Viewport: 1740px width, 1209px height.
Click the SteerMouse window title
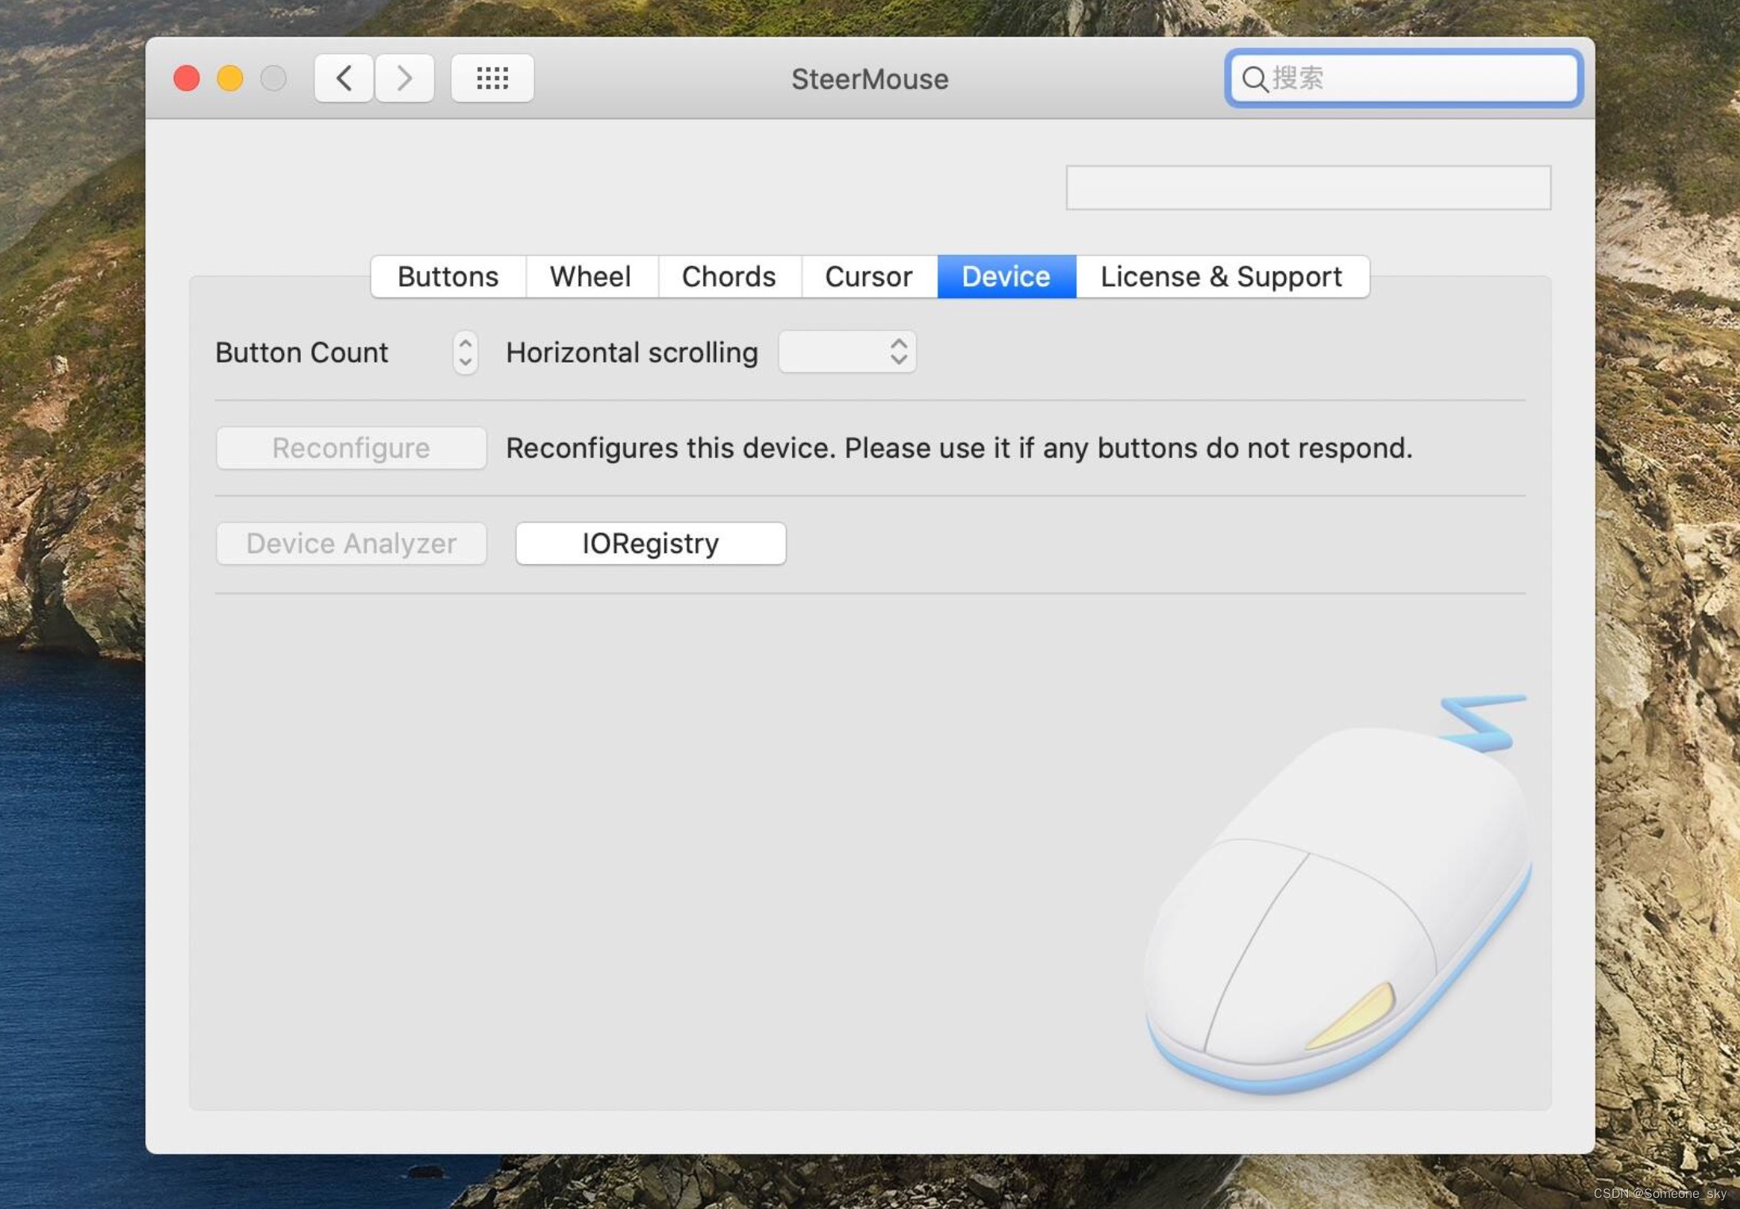[870, 79]
